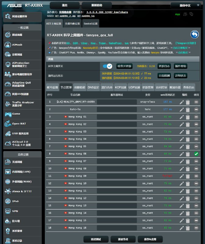
Task: Click the 详细状态 button
Action: pos(181,76)
